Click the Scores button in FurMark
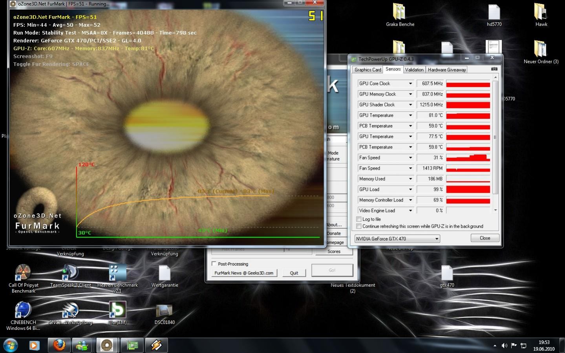 [x=334, y=251]
